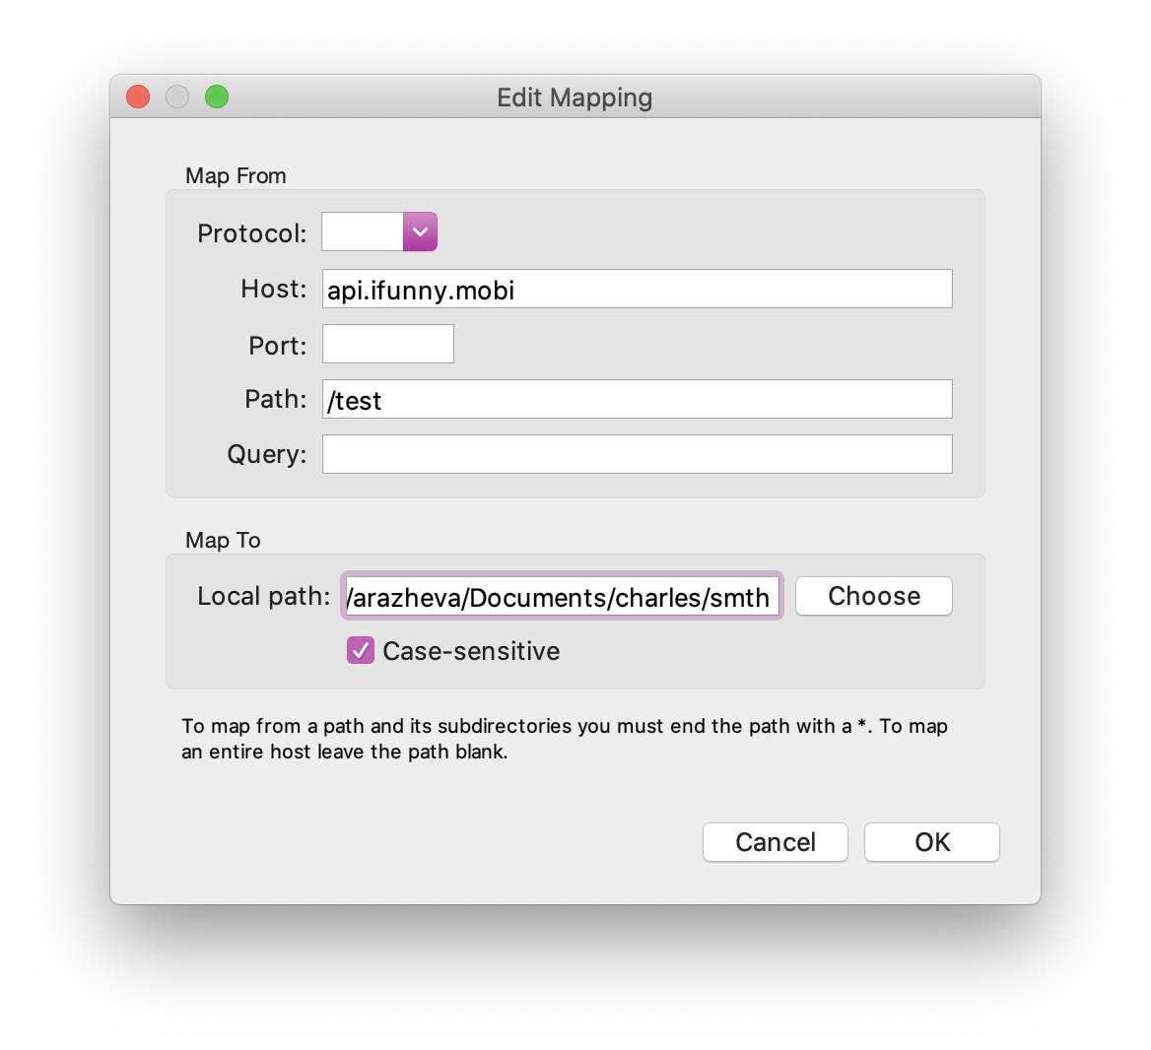
Task: Click the Local path text field
Action: click(x=562, y=597)
